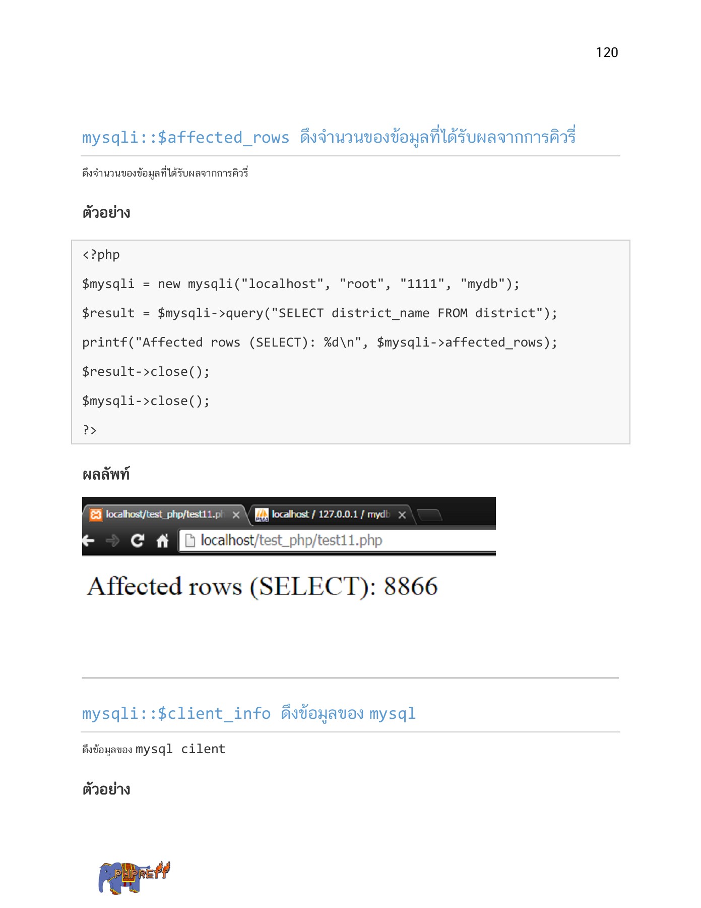Image resolution: width=701 pixels, height=908 pixels.
Task: Click the PHPRefs elephant logo
Action: [134, 877]
